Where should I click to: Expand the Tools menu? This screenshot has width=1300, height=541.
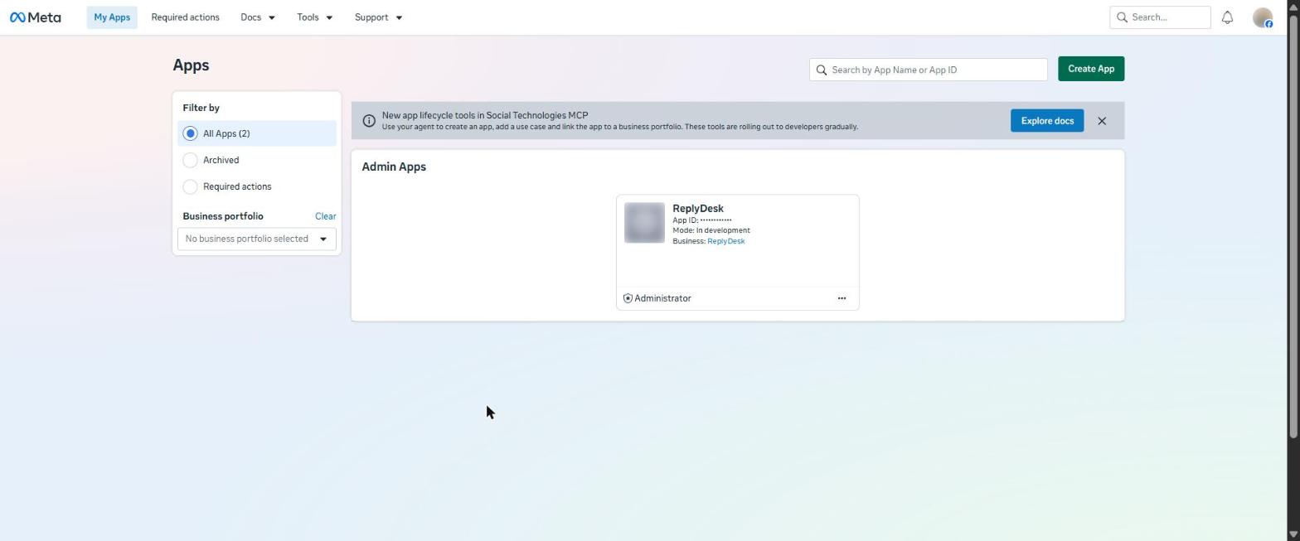pyautogui.click(x=315, y=17)
